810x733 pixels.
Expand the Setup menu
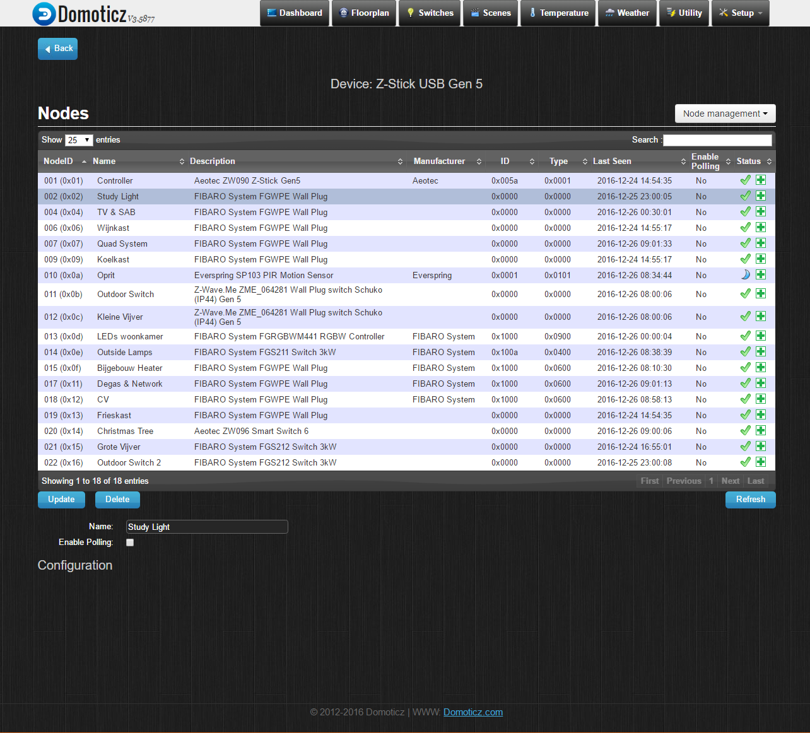[741, 13]
